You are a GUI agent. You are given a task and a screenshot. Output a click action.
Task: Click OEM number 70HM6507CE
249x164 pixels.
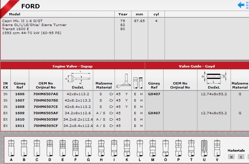coord(46,107)
